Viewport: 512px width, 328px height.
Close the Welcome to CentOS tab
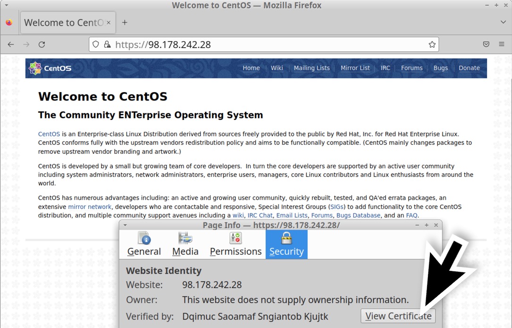tap(109, 23)
